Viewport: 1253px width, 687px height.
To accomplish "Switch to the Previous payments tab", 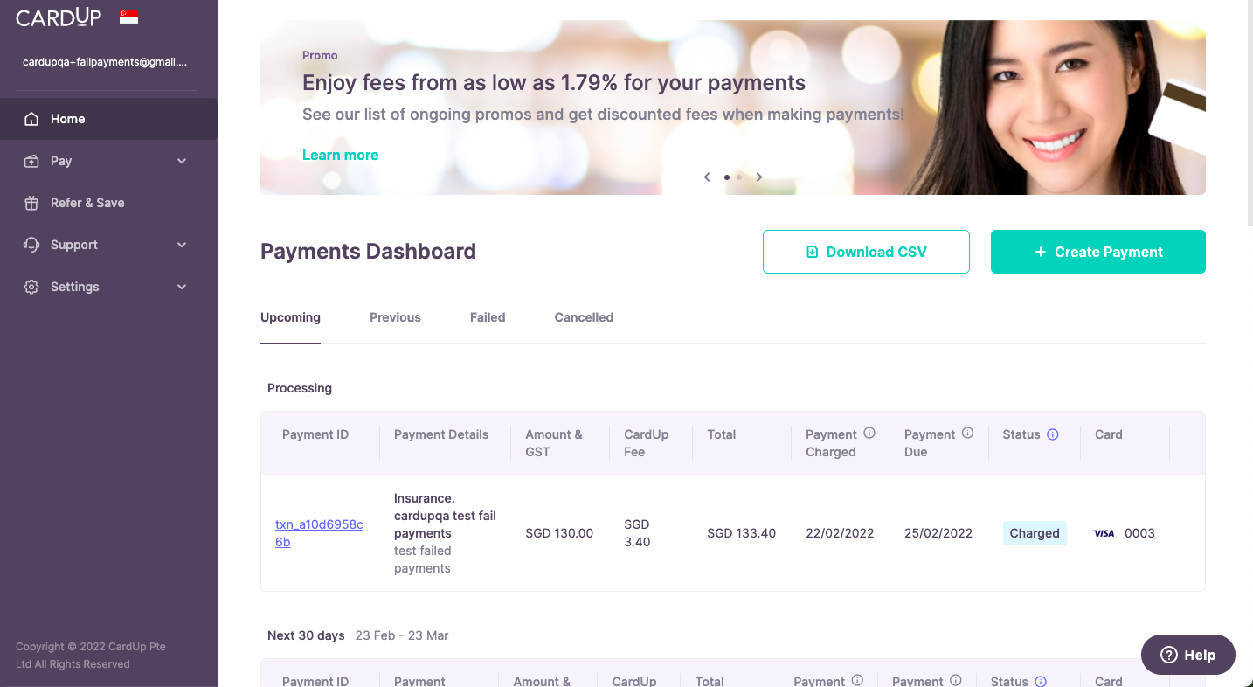I will 395,317.
